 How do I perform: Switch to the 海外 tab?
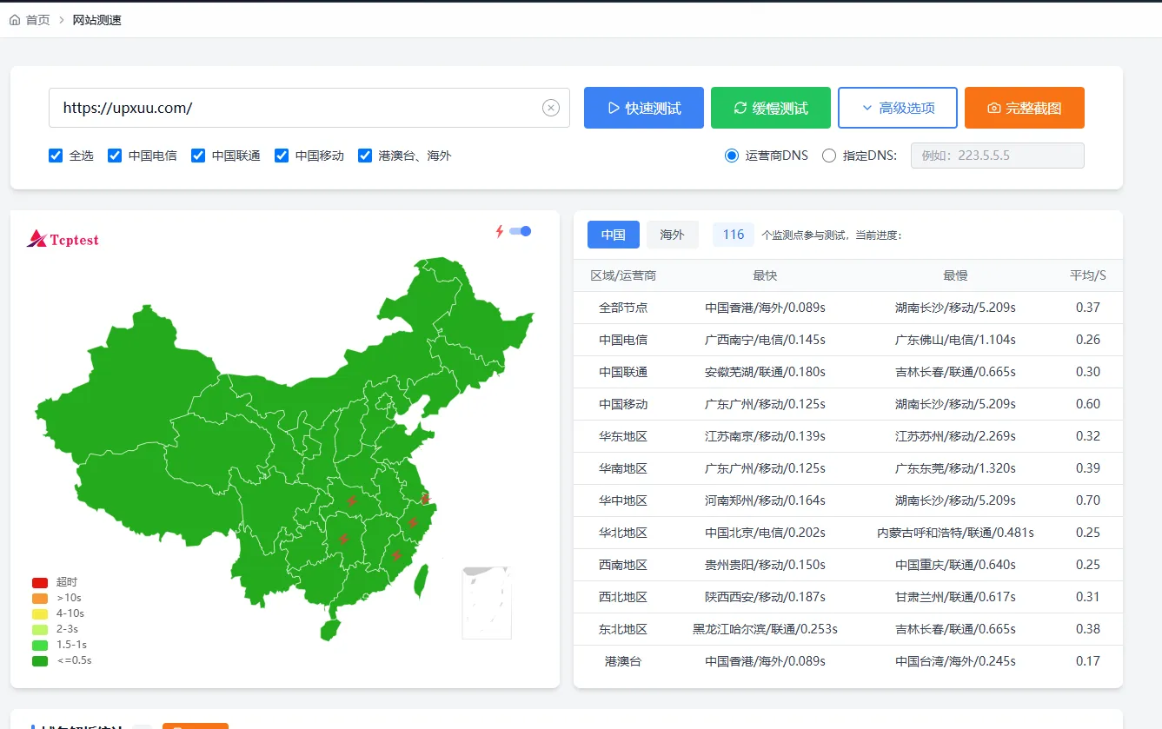(x=673, y=235)
